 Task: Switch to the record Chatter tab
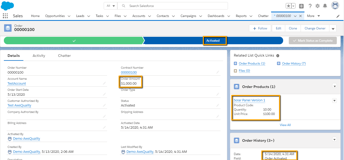coord(64,56)
